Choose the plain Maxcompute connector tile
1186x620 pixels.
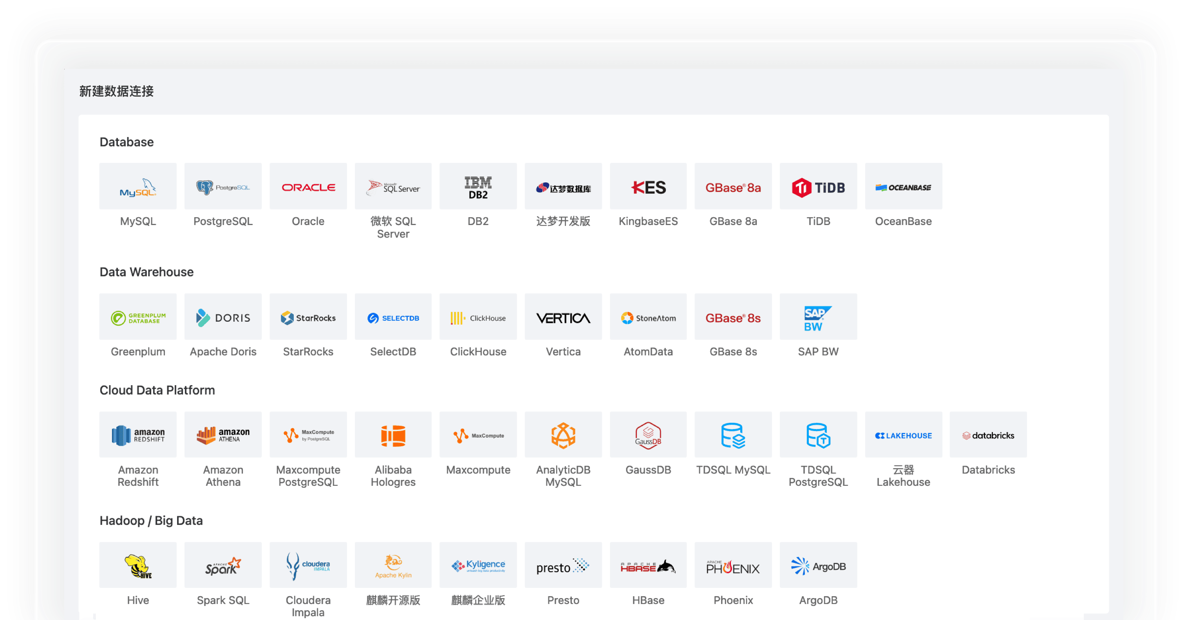478,434
